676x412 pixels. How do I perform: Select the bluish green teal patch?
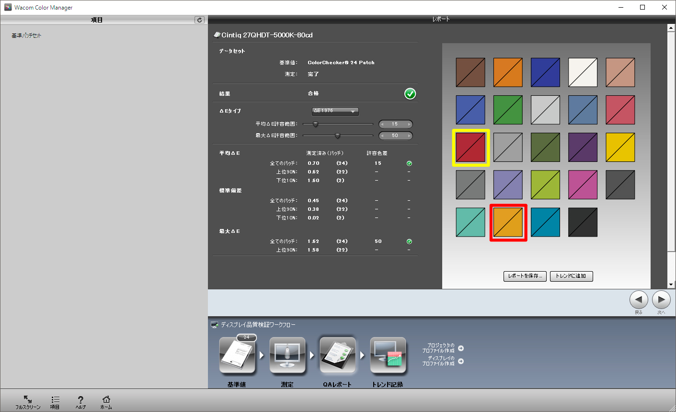(470, 222)
